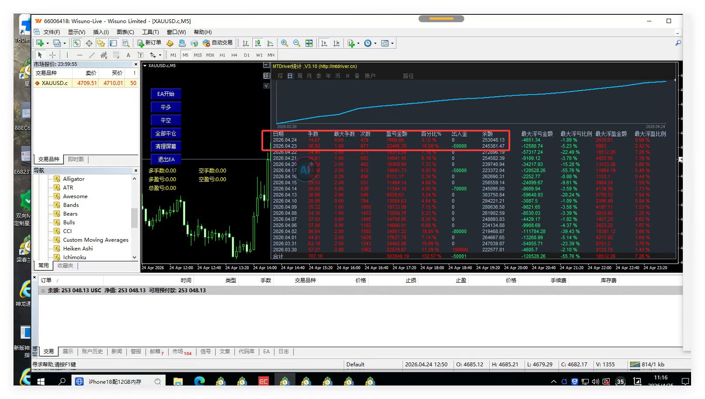Click the Windows Start button

pos(41,382)
